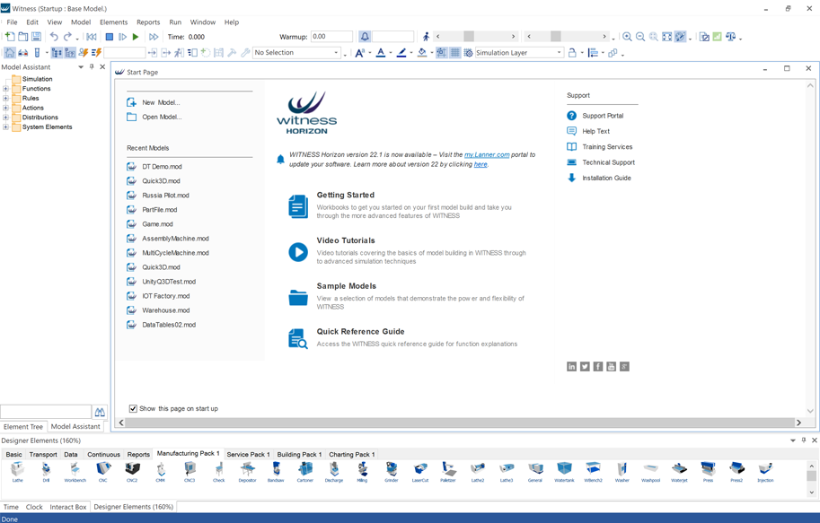This screenshot has height=523, width=820.
Task: Expand the System Elements tree node
Action: click(5, 127)
